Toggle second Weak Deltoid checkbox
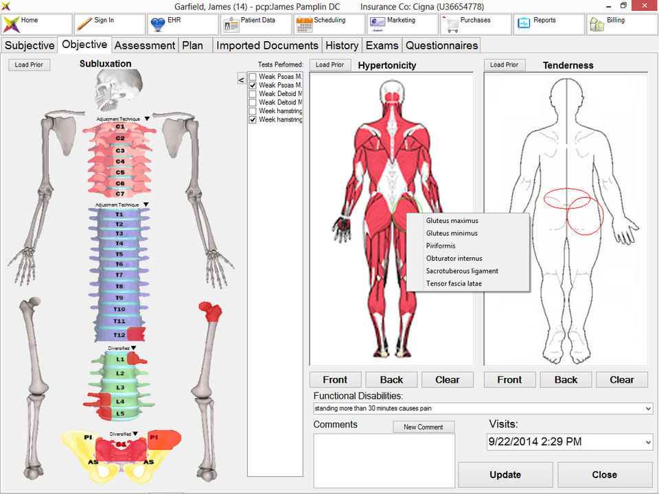659x494 pixels. tap(253, 102)
